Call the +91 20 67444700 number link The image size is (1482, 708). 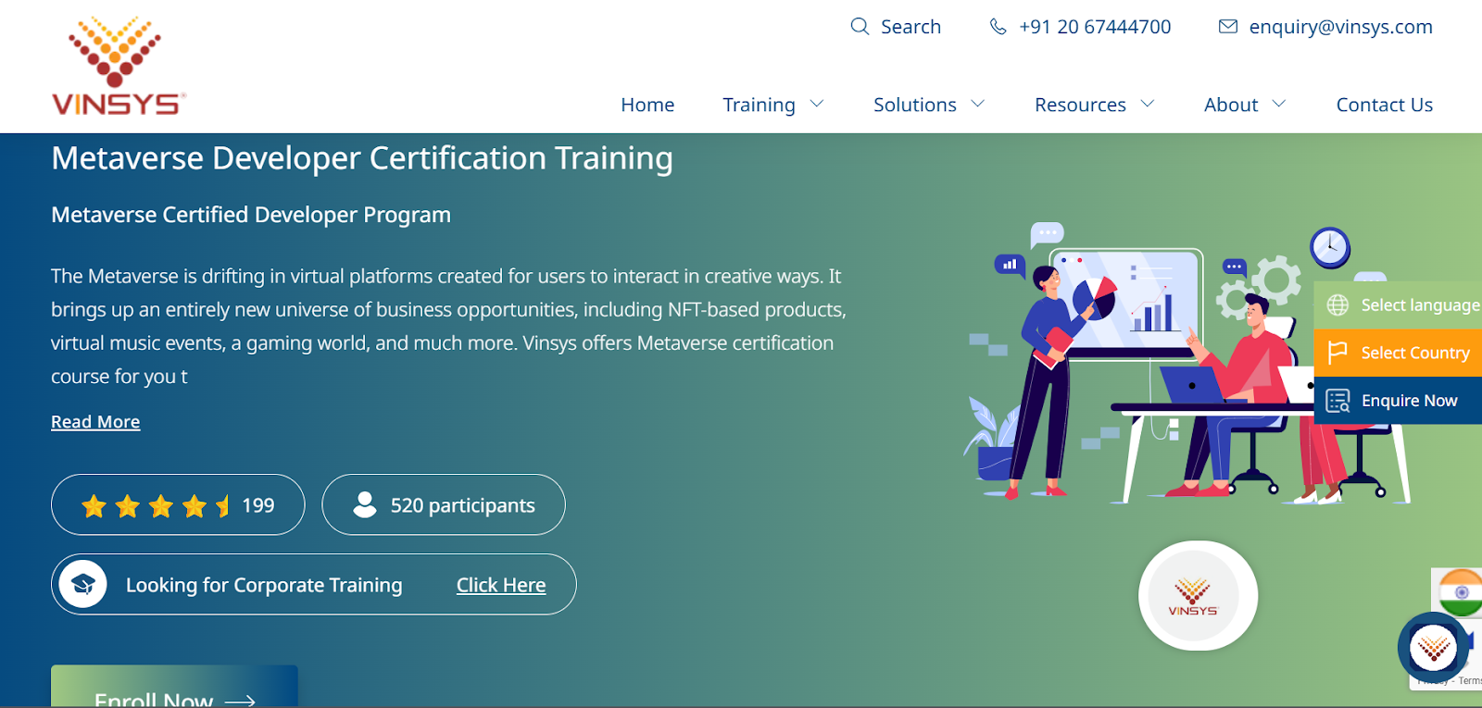(1095, 27)
